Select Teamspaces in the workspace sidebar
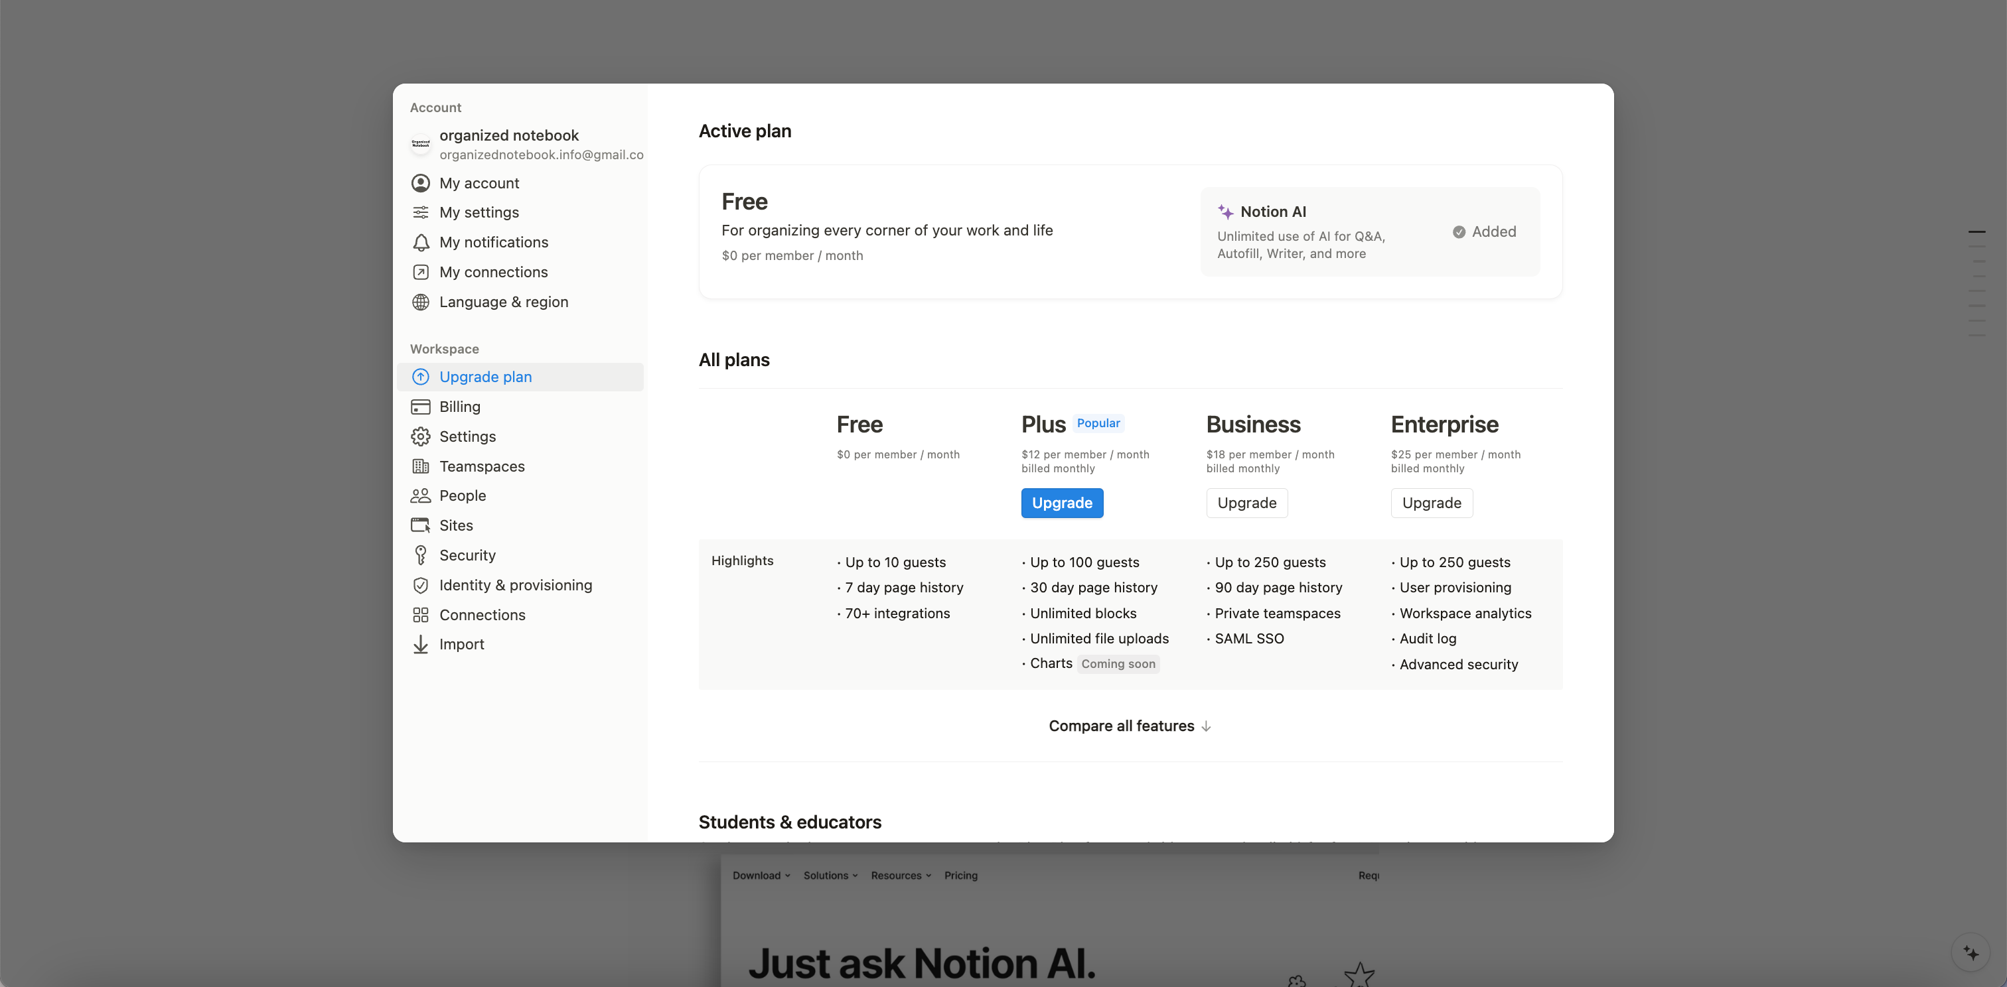 (x=481, y=466)
